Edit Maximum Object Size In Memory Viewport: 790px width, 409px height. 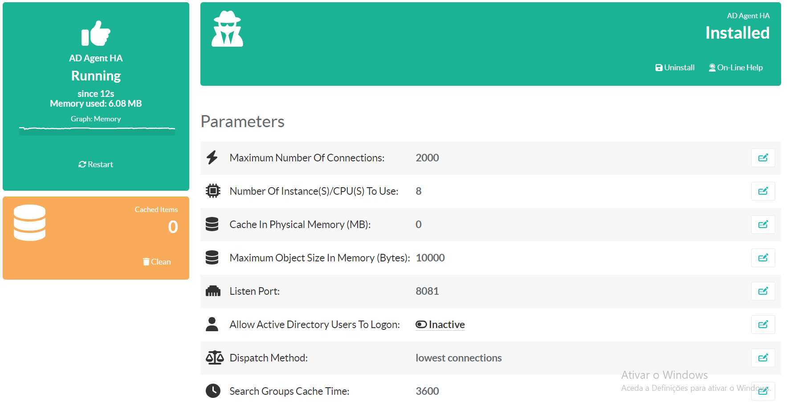(763, 258)
